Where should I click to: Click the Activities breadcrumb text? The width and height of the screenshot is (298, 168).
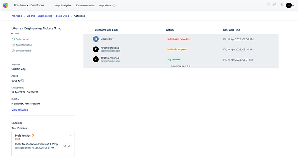click(x=79, y=16)
